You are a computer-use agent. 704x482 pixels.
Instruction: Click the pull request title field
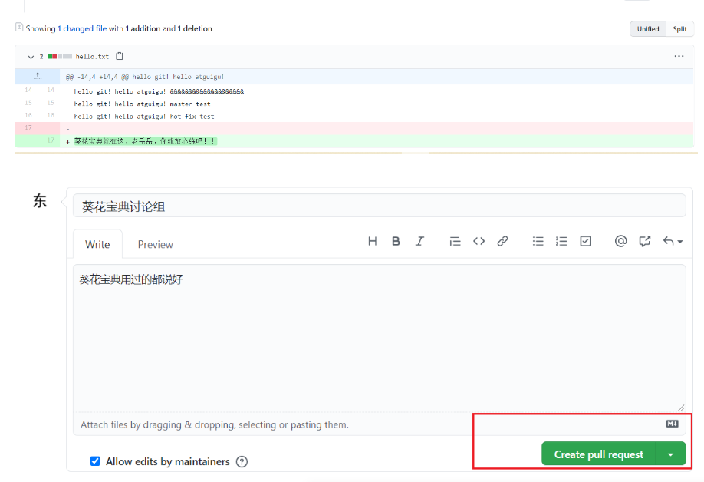pyautogui.click(x=380, y=206)
